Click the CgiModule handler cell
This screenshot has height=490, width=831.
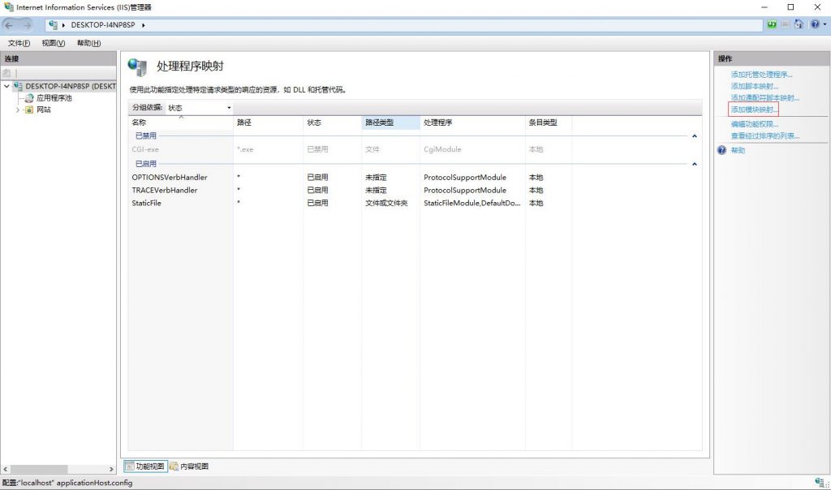442,149
